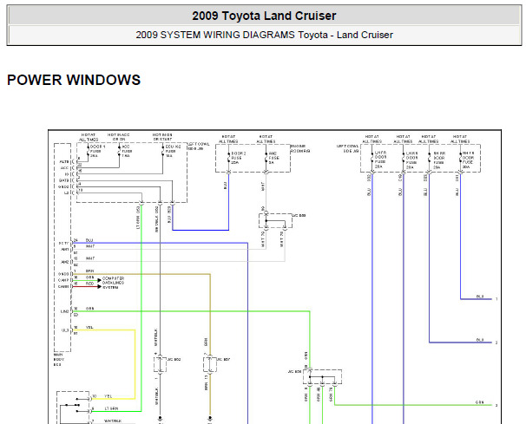526x424 pixels.
Task: Click the YEL wire label at switch pin 10
Action: point(108,396)
